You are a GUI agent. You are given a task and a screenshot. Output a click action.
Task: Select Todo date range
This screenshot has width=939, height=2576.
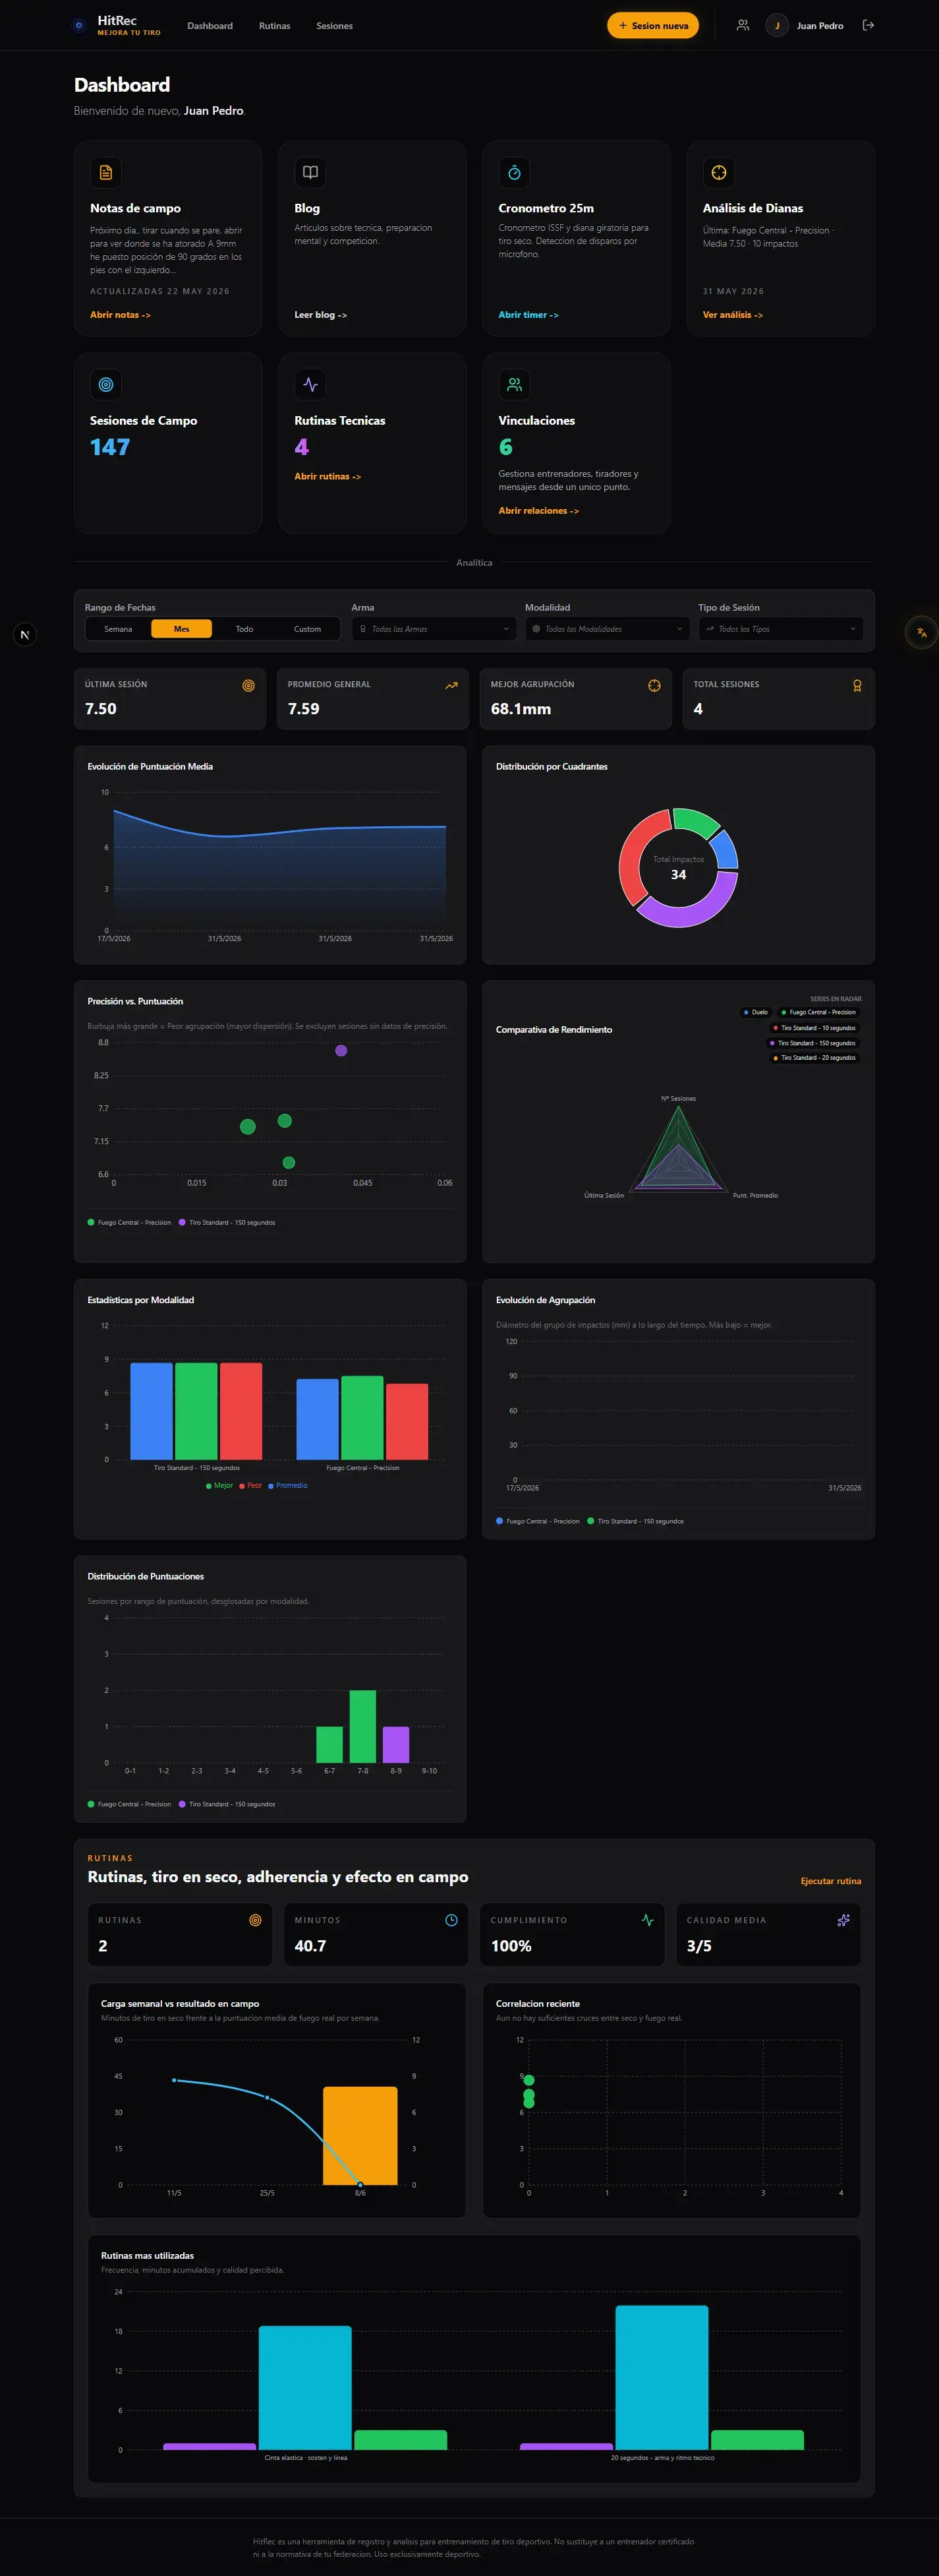pyautogui.click(x=244, y=629)
